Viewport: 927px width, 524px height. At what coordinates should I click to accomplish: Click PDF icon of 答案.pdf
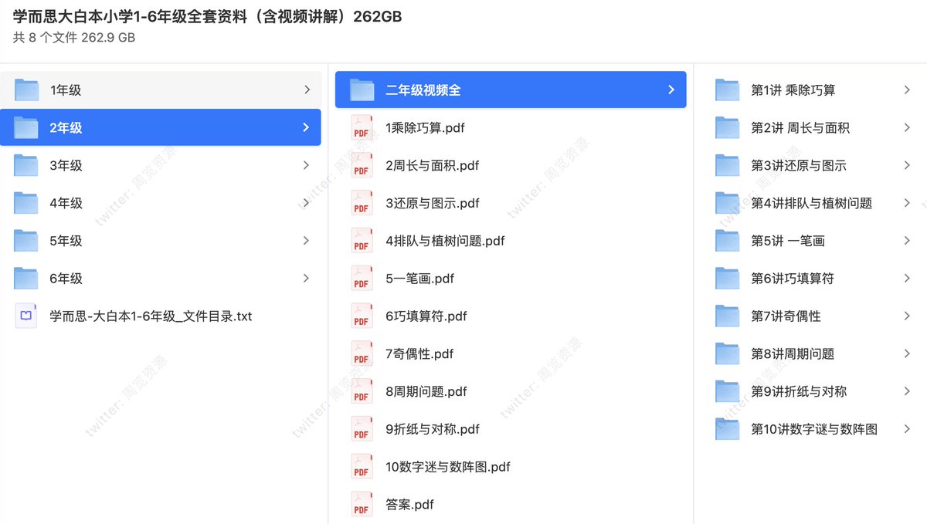tap(362, 505)
